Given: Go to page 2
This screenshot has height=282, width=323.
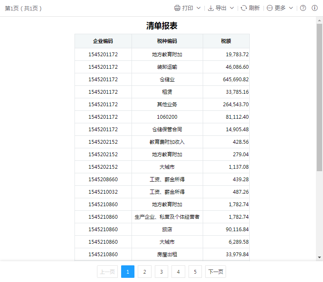Looking at the screenshot, I should (x=144, y=272).
